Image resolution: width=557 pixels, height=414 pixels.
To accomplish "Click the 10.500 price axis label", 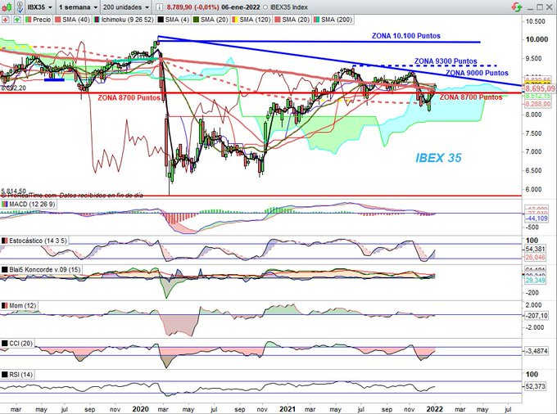I will tap(535, 21).
